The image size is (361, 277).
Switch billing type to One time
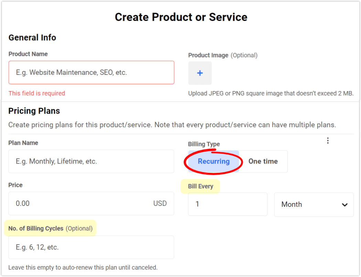click(263, 161)
